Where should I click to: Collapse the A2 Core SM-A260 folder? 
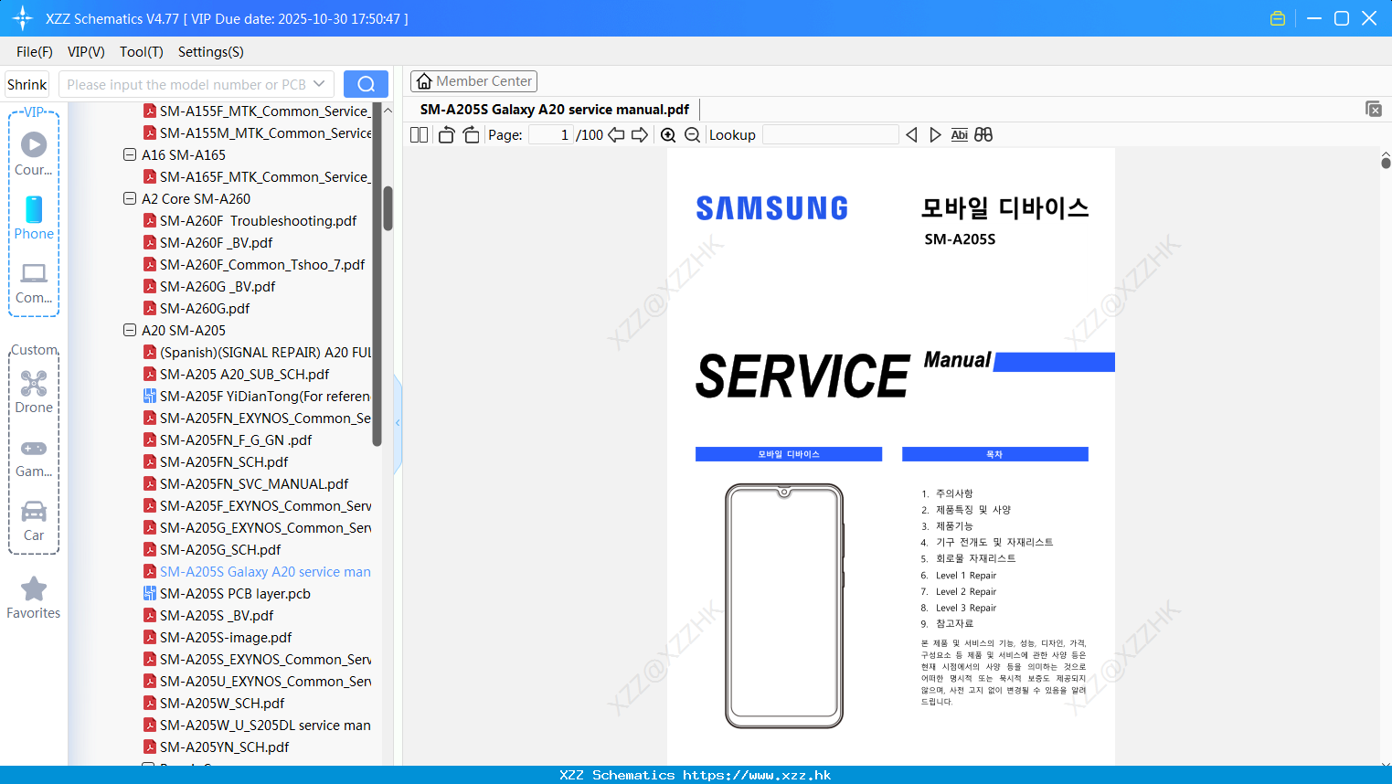point(130,199)
